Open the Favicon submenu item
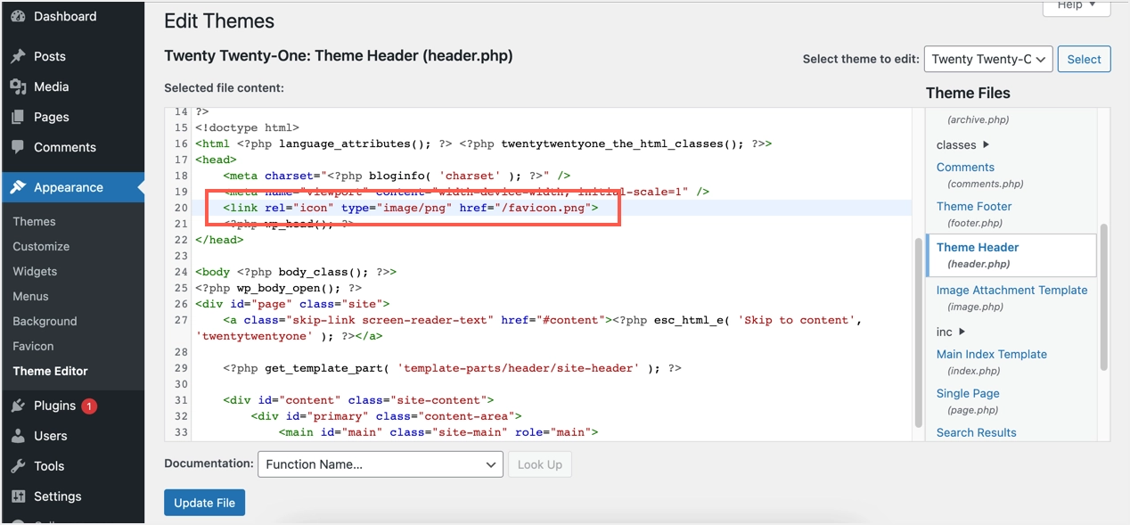The width and height of the screenshot is (1130, 525). point(33,346)
